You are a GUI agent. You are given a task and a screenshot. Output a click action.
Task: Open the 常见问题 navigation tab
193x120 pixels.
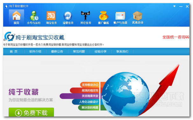79,52
